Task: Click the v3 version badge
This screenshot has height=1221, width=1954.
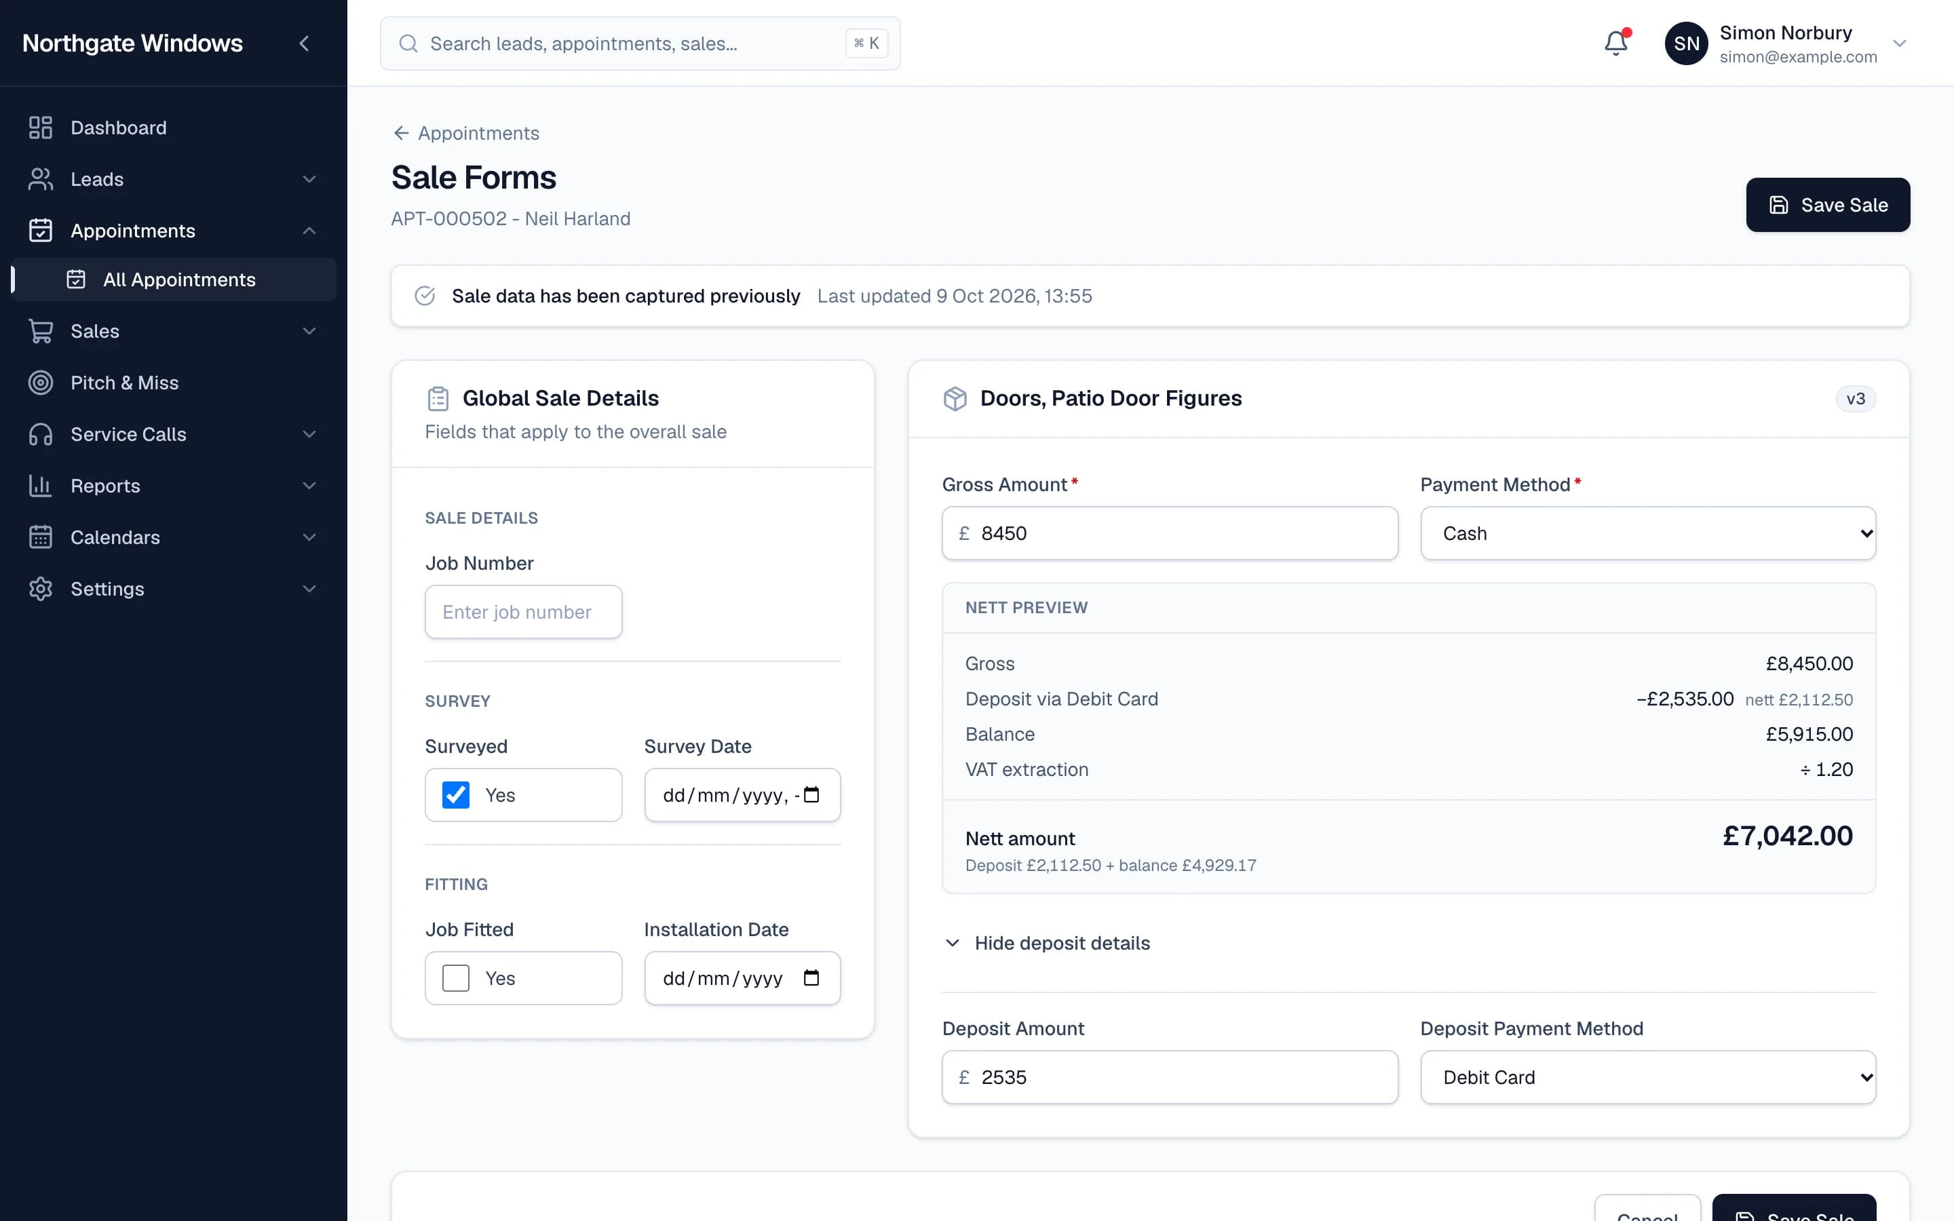Action: point(1856,399)
